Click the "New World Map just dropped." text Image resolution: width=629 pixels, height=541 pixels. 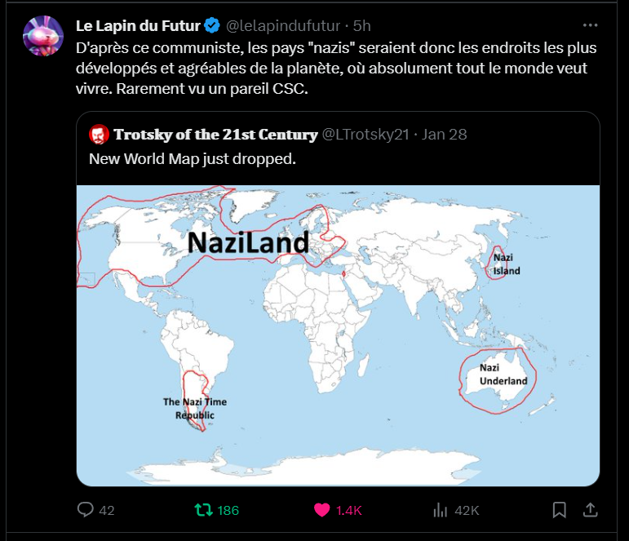click(192, 158)
